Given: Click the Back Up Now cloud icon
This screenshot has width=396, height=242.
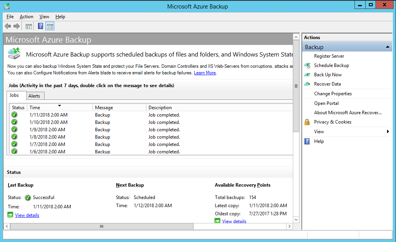Looking at the screenshot, I should click(x=307, y=75).
